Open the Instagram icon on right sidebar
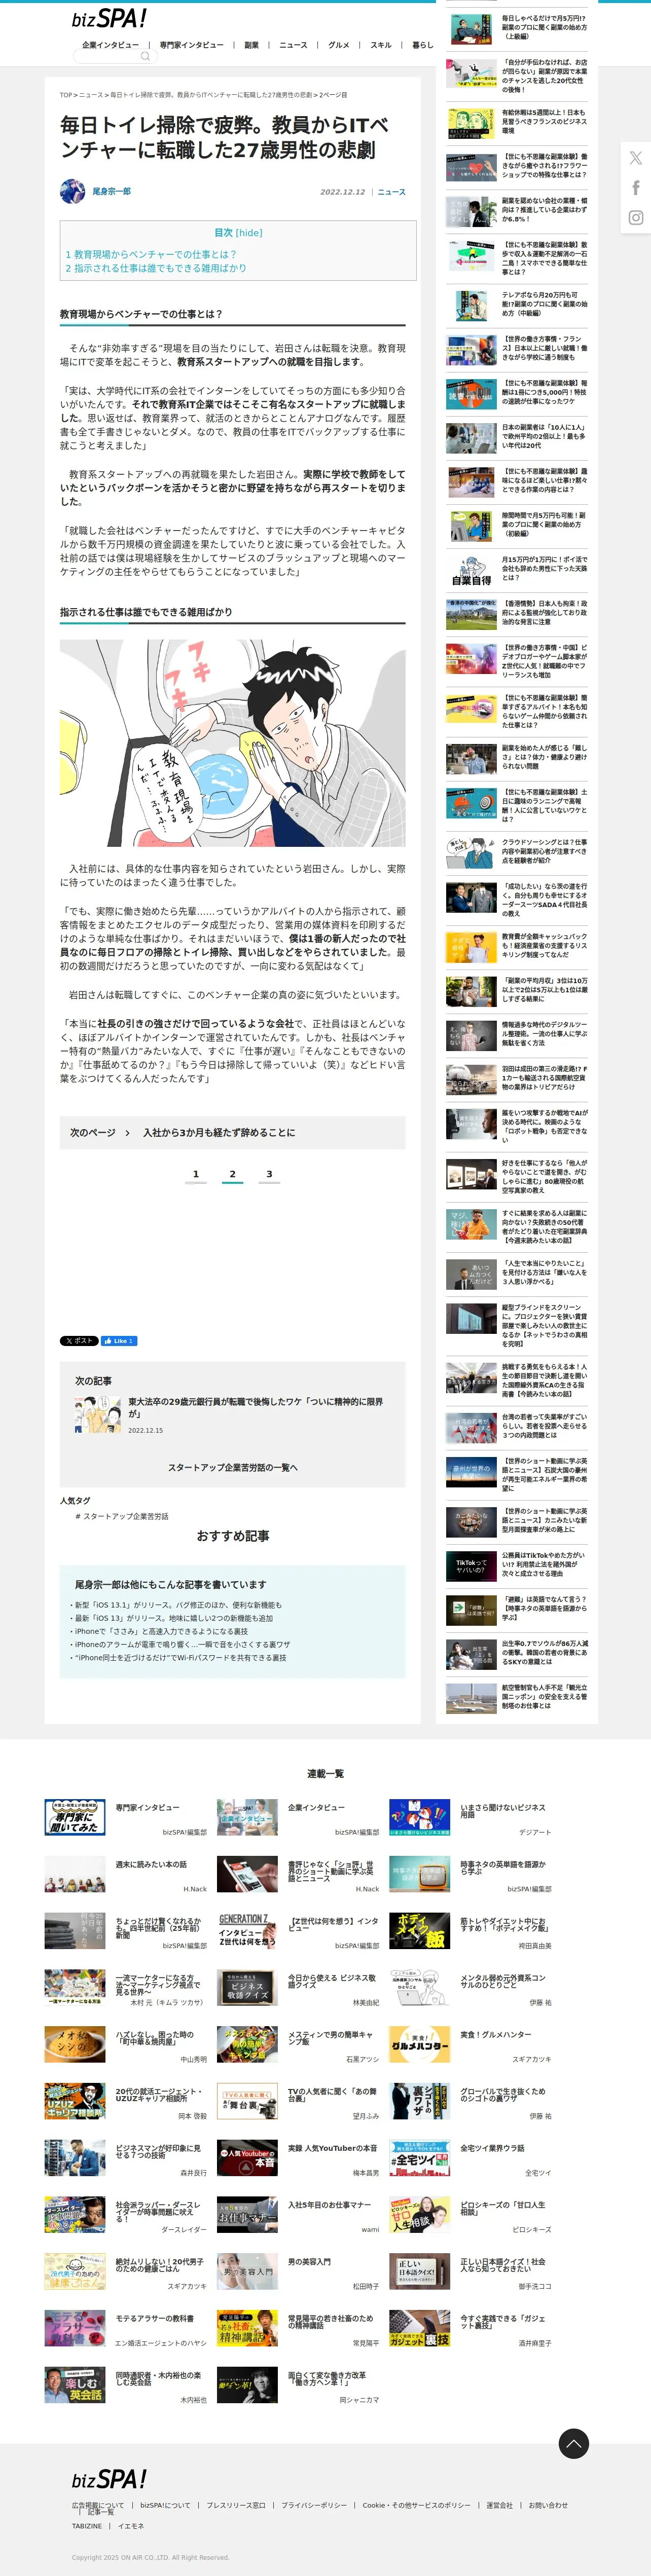Image resolution: width=651 pixels, height=2576 pixels. (636, 217)
